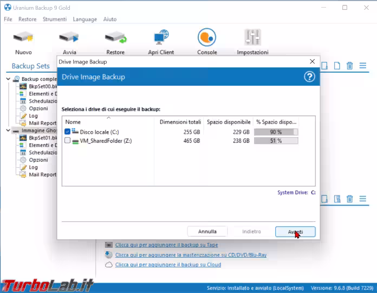Collapse Immagine Ghost tree node
The image size is (377, 293).
pos(8,130)
